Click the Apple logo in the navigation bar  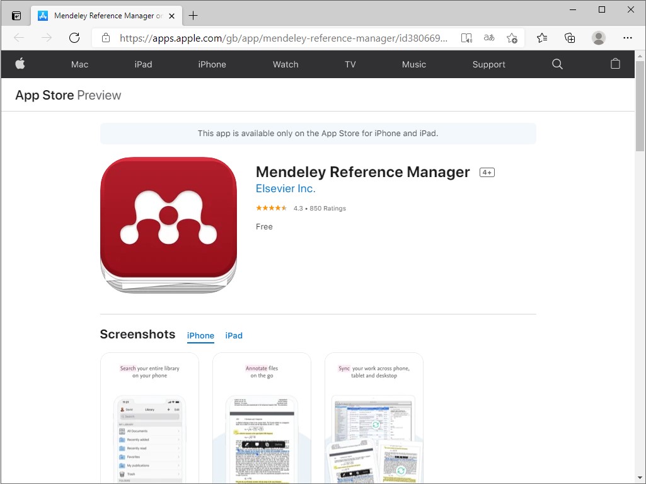pos(20,64)
